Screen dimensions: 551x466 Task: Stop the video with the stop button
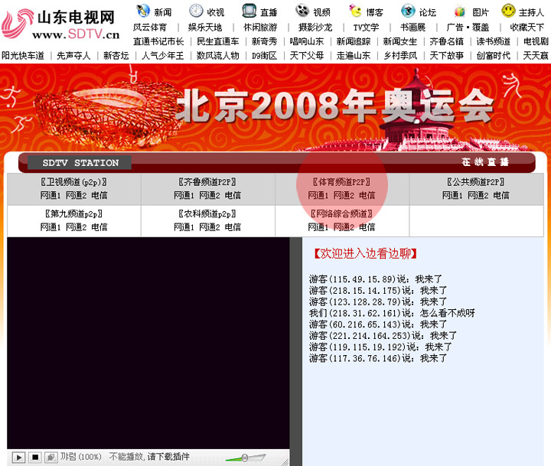click(x=35, y=458)
